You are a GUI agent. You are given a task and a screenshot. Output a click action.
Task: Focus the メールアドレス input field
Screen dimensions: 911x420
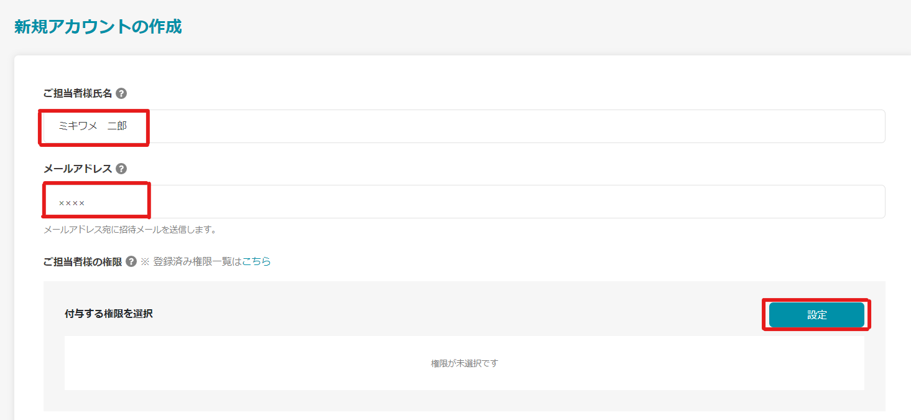tap(497, 202)
